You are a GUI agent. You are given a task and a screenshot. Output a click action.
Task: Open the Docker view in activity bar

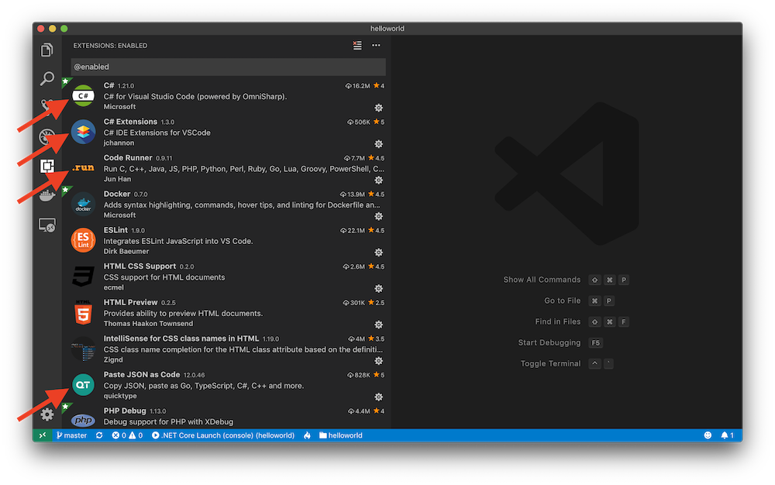(x=47, y=195)
